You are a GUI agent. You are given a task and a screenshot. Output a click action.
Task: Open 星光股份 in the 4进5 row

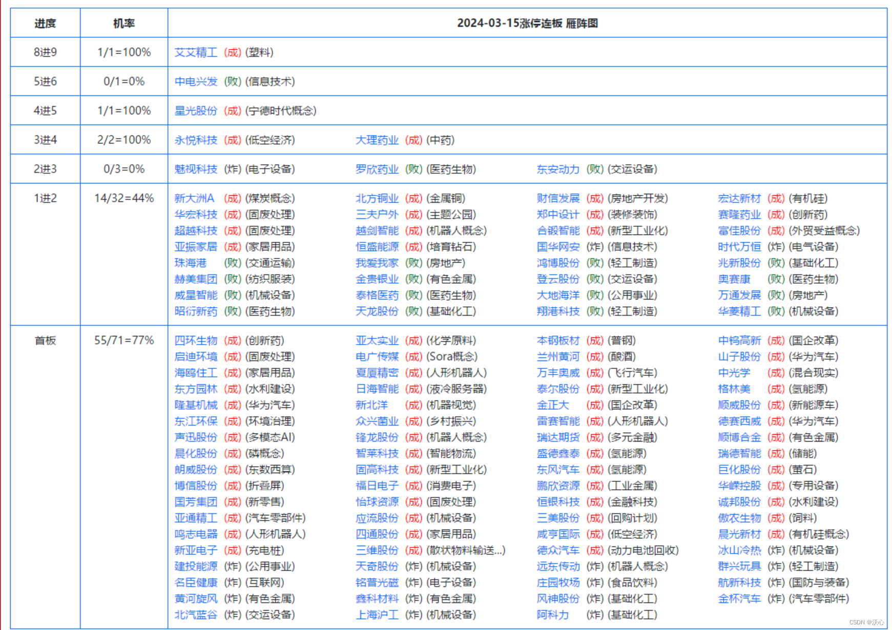[196, 111]
